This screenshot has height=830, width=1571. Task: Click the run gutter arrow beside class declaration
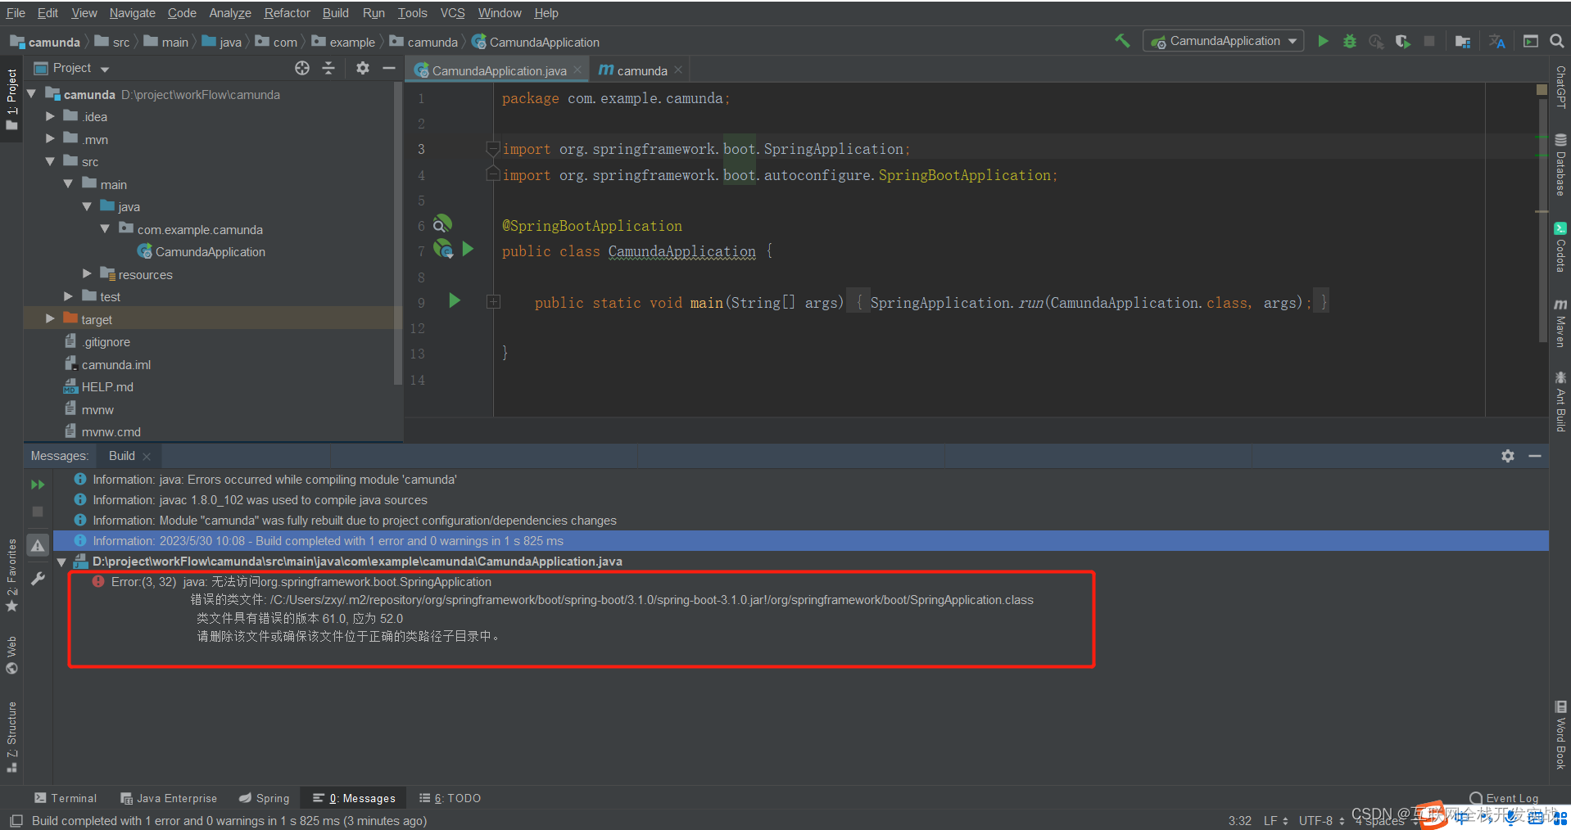(468, 248)
